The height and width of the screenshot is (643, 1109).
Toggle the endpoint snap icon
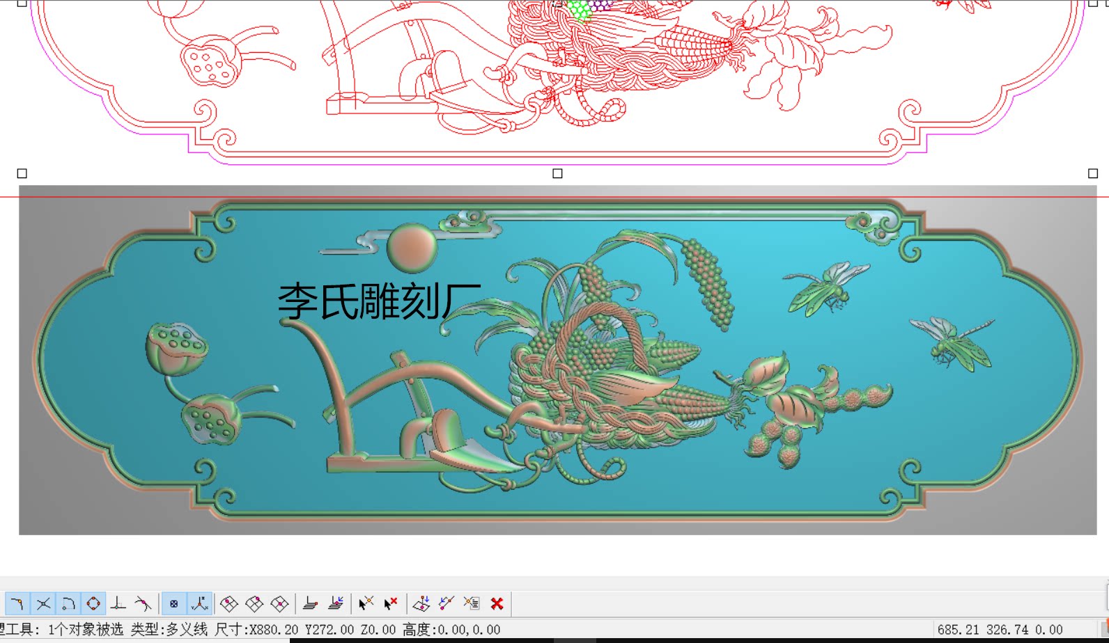pos(17,603)
